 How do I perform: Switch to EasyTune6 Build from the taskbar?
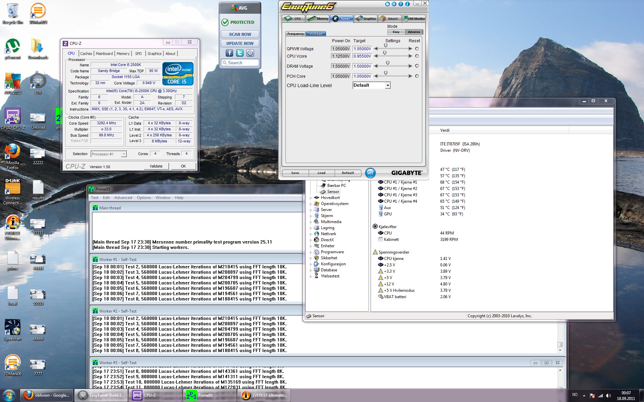(101, 395)
